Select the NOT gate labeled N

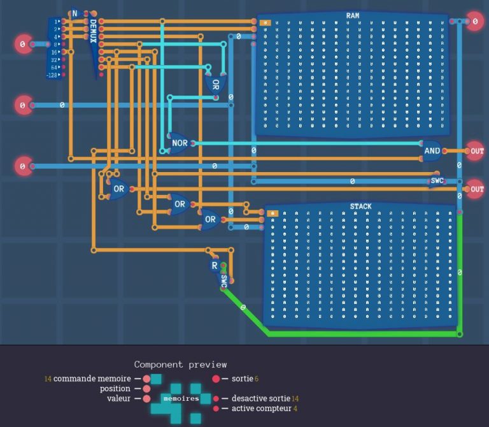click(74, 13)
